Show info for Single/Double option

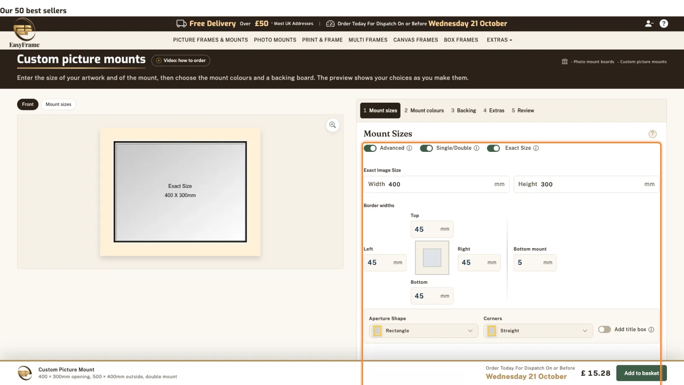tap(477, 148)
